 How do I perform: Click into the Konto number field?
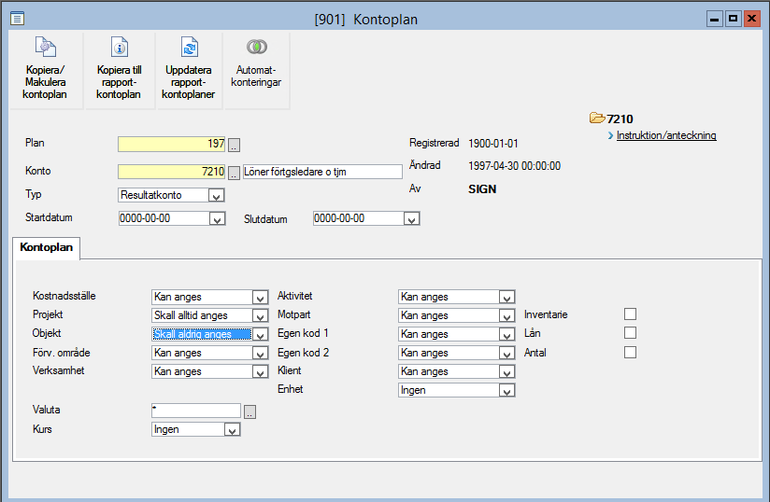click(171, 172)
